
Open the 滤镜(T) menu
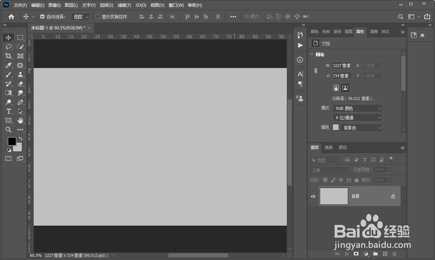tap(124, 5)
